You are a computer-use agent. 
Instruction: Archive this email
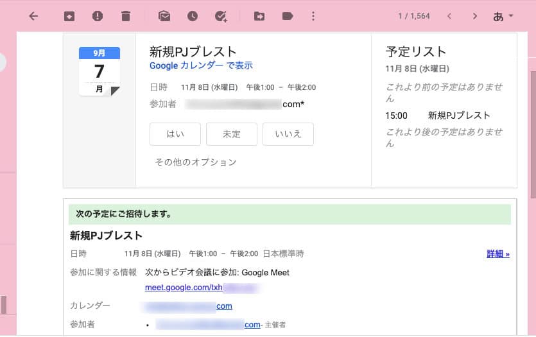(x=69, y=16)
